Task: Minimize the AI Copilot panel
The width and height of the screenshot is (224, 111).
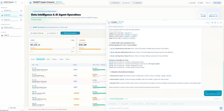Action: [x=218, y=22]
